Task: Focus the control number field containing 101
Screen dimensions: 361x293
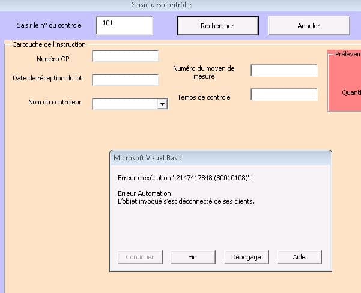Action: coord(124,26)
